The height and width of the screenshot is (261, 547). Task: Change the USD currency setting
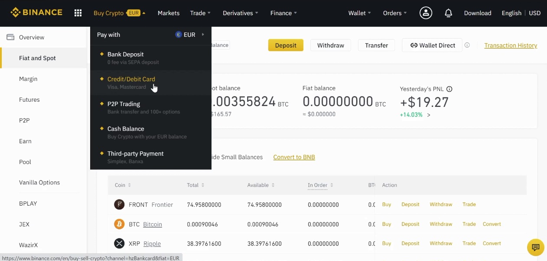tap(535, 13)
